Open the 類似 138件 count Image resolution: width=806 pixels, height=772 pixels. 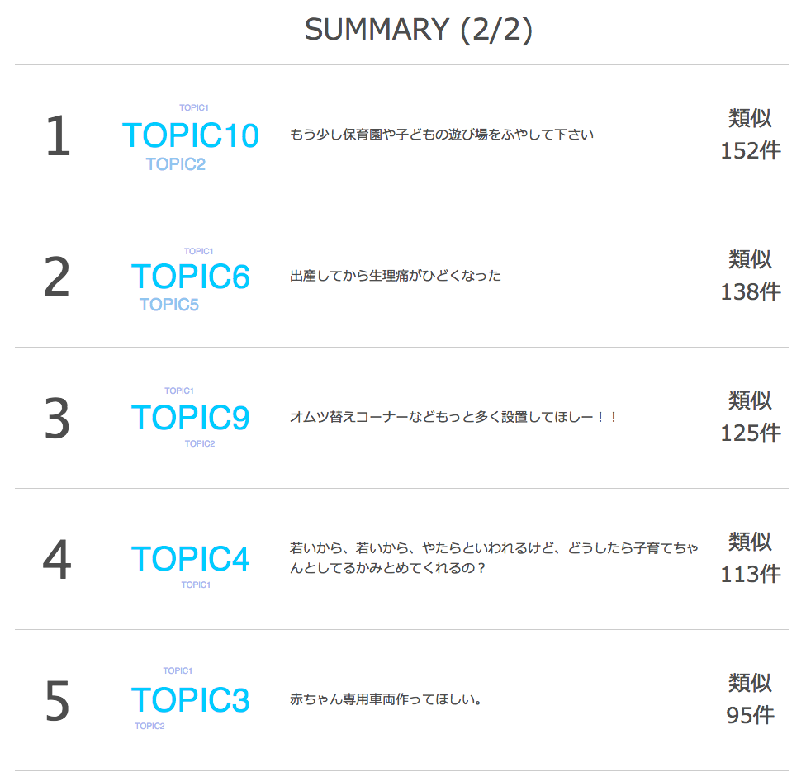(x=750, y=277)
